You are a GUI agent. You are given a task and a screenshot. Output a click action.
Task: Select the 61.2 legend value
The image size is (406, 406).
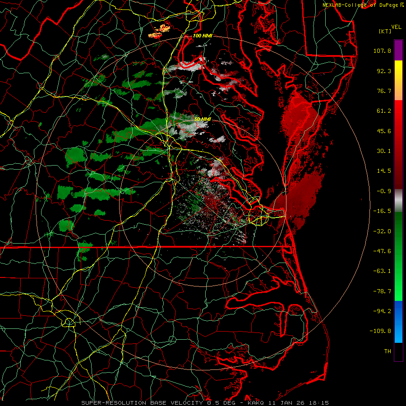click(x=384, y=111)
